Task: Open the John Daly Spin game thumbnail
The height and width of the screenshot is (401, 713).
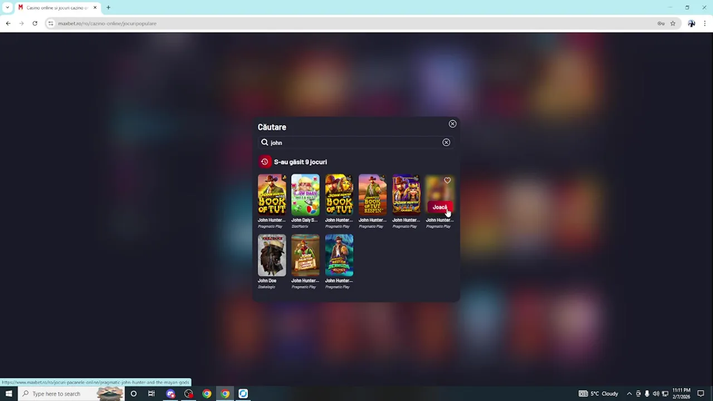Action: (x=305, y=194)
